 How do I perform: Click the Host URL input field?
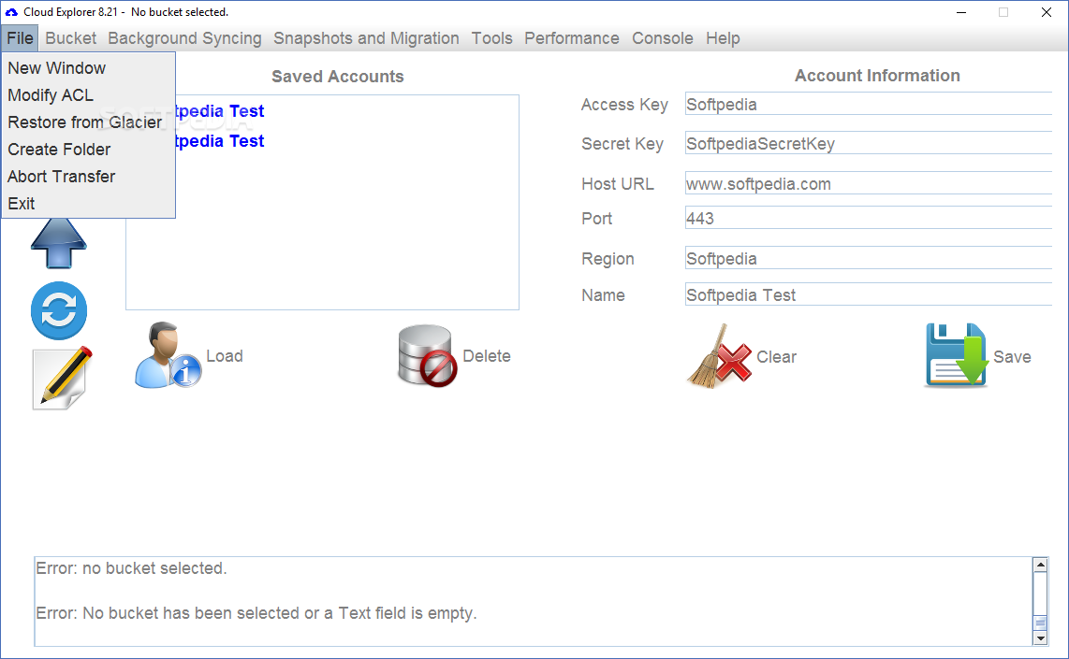[x=868, y=184]
